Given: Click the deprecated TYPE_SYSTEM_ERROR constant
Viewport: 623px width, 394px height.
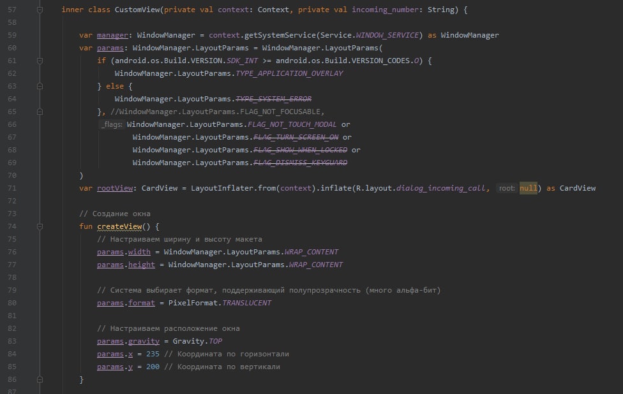Looking at the screenshot, I should pos(274,99).
